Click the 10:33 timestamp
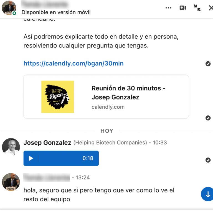This screenshot has width=213, height=213. pos(160,143)
